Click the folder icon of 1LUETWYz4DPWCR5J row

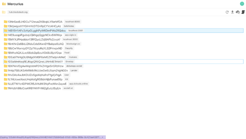click(x=5, y=84)
